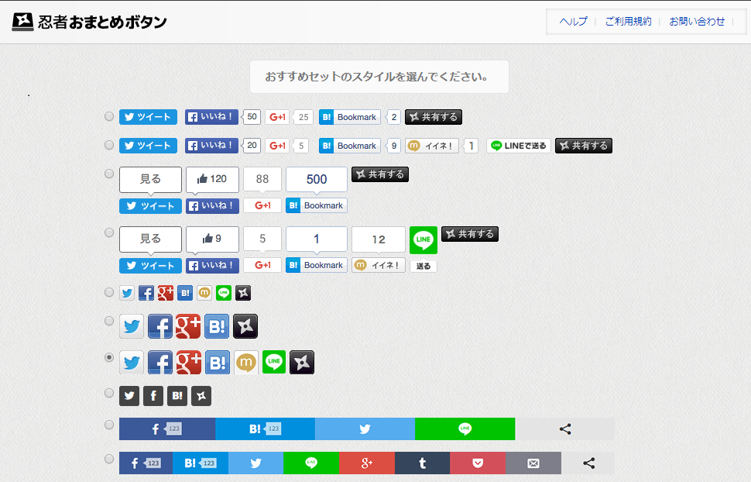
Task: Click the small Hatena B! icon
Action: 185,293
